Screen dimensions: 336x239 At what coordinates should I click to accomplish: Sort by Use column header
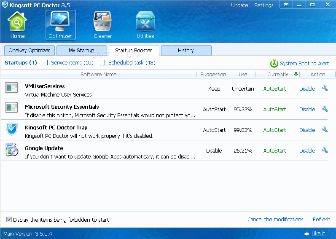243,74
